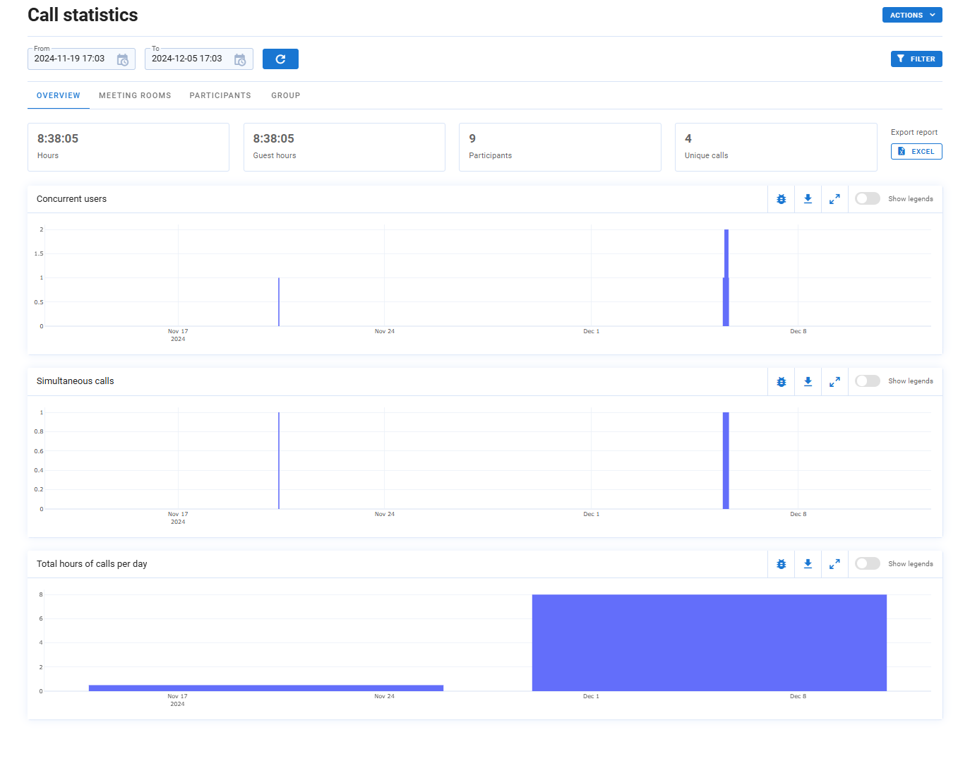This screenshot has width=970, height=766.
Task: Open the Group tab
Action: [285, 95]
